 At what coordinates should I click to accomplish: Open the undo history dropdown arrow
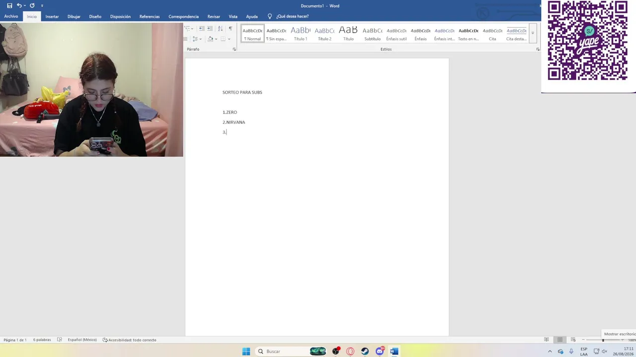point(25,5)
